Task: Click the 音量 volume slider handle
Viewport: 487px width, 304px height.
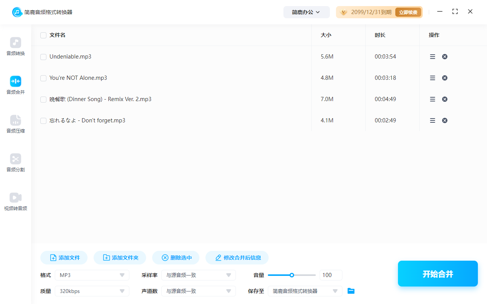Action: 292,275
